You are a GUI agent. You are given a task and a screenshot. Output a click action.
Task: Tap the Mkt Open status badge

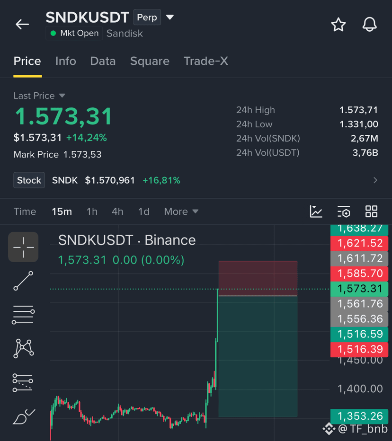[x=74, y=33]
